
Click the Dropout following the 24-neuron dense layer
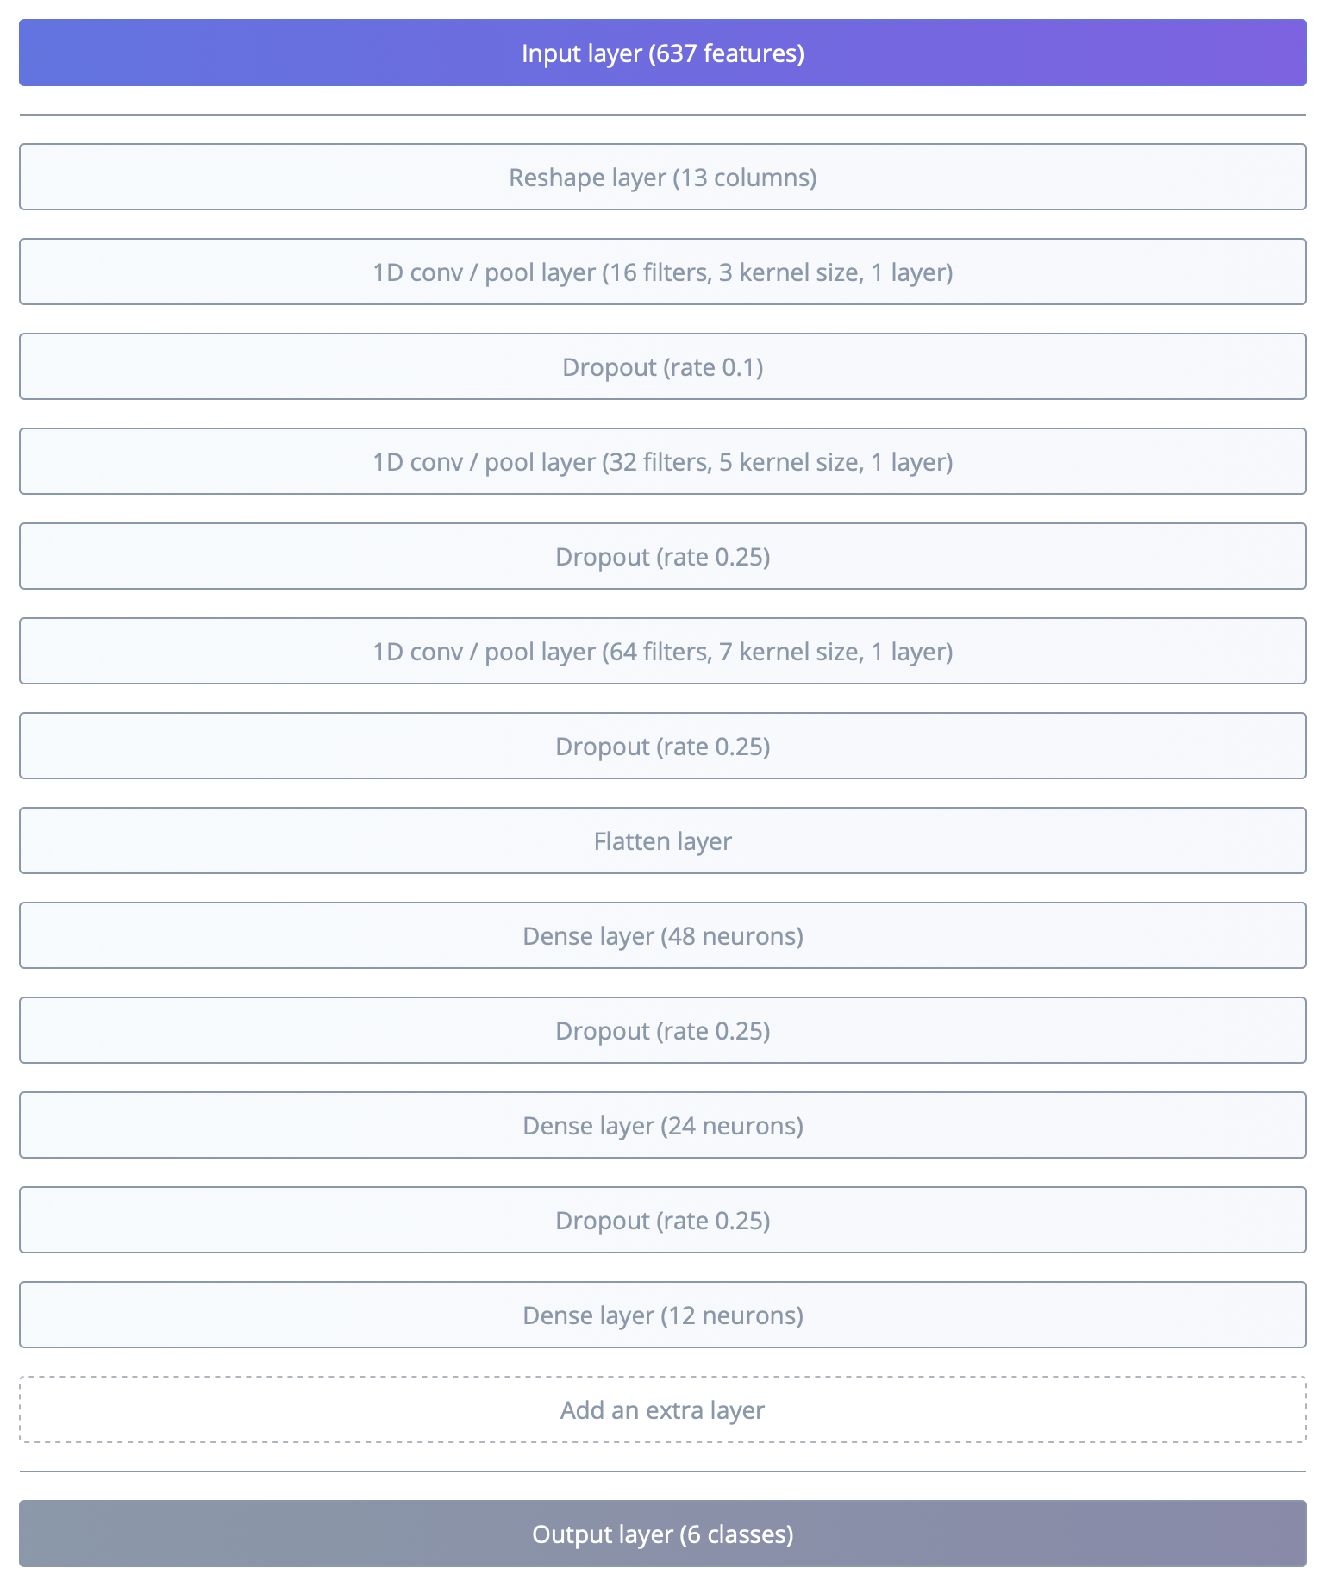tap(662, 1221)
